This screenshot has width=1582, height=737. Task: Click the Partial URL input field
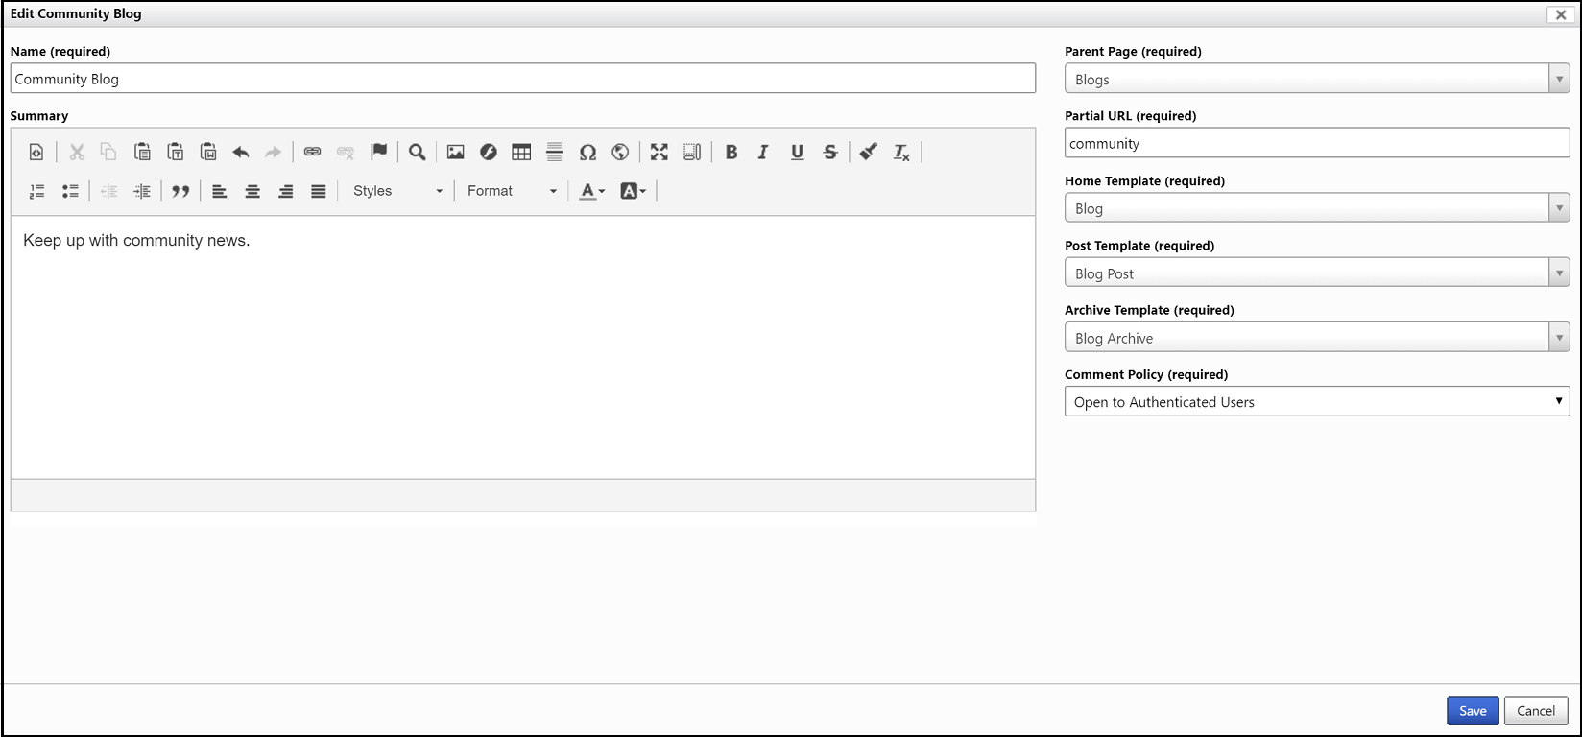1317,143
